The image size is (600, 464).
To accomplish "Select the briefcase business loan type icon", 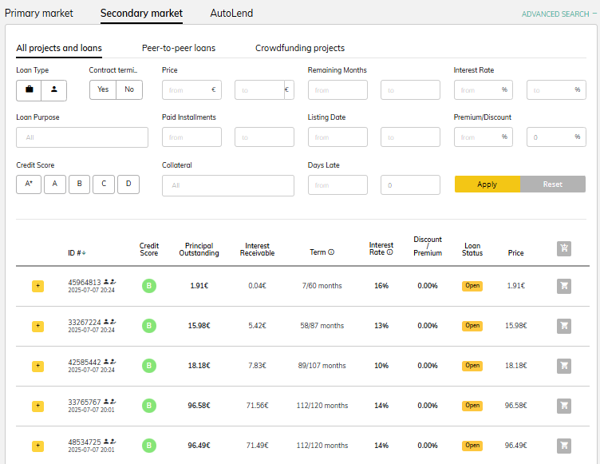I will [x=29, y=90].
